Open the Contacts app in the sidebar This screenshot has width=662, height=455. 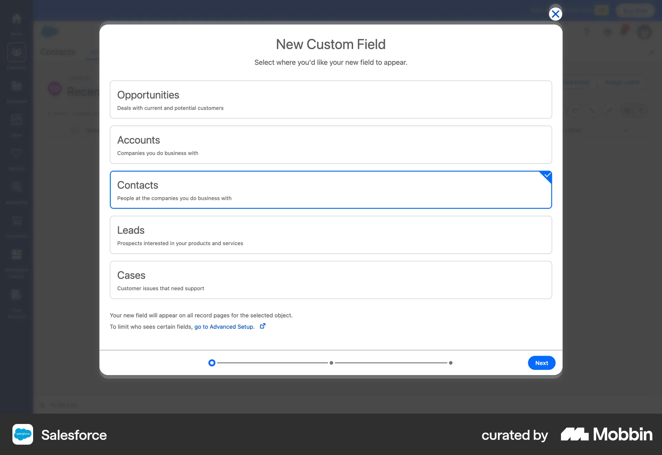[16, 55]
